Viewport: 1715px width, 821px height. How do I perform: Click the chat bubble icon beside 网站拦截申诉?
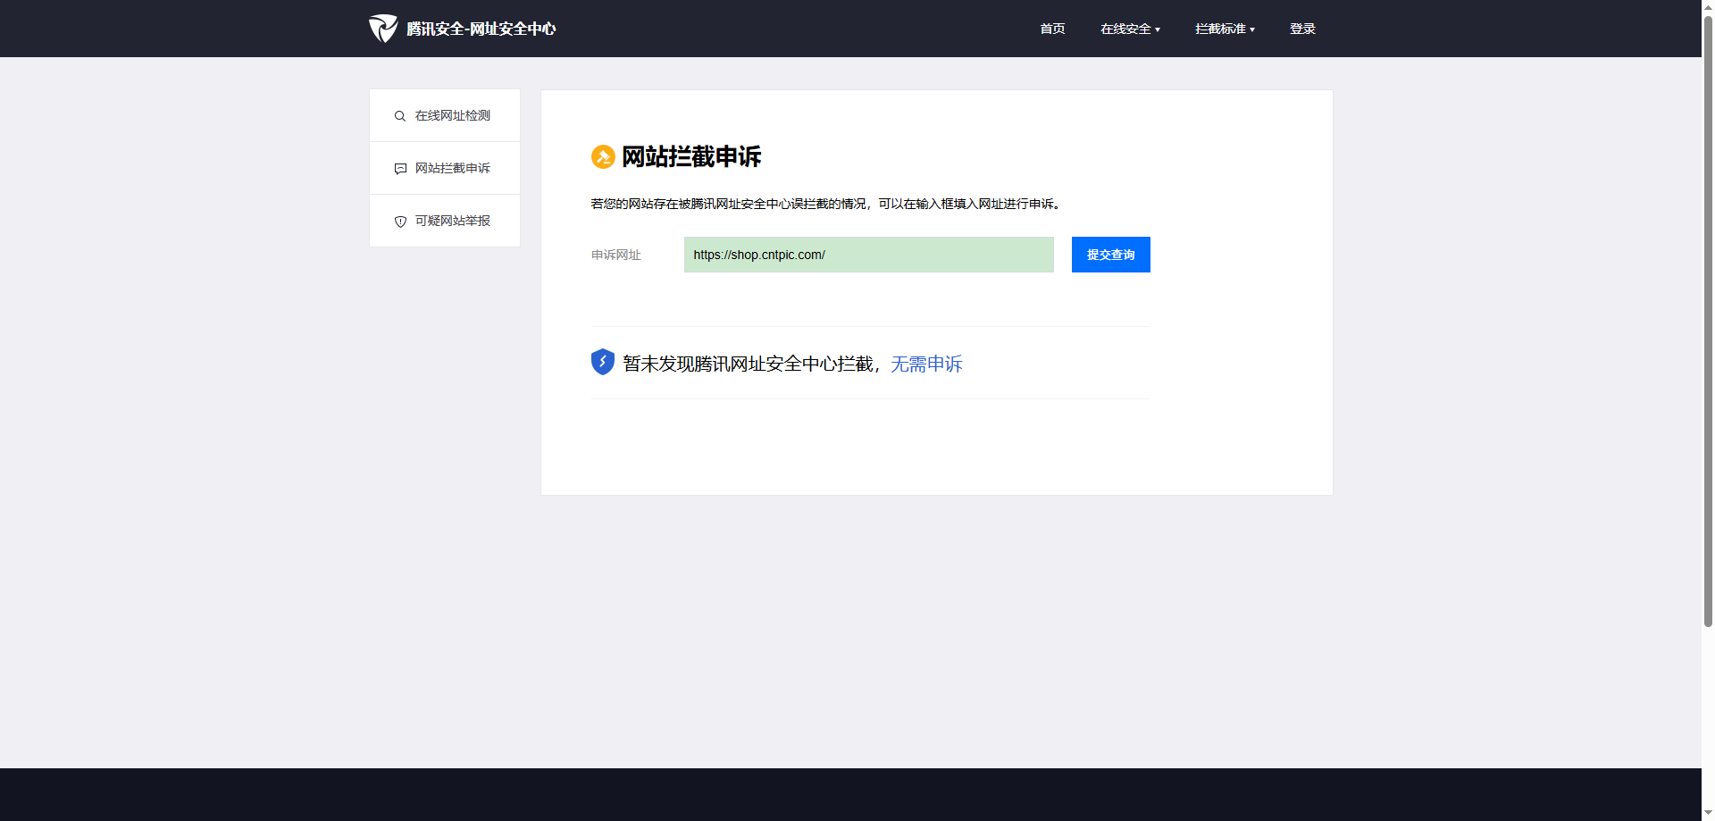[x=400, y=169]
